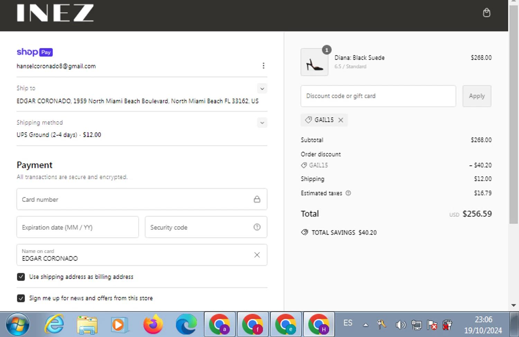Switch to Chrome window with profile f
The width and height of the screenshot is (519, 337).
click(253, 325)
